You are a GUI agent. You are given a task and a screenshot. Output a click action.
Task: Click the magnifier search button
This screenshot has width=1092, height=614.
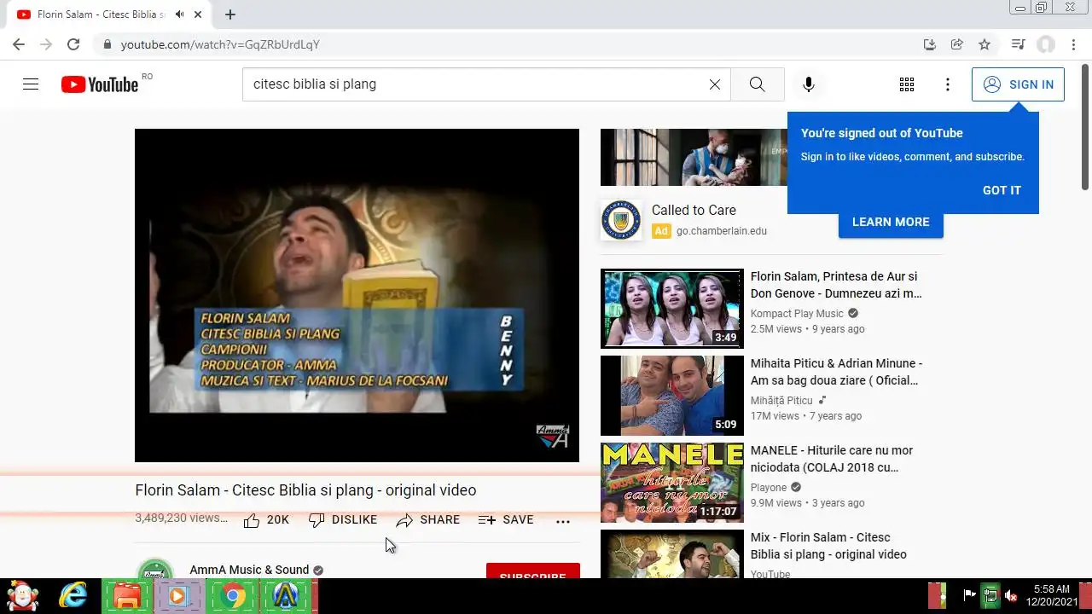[757, 84]
